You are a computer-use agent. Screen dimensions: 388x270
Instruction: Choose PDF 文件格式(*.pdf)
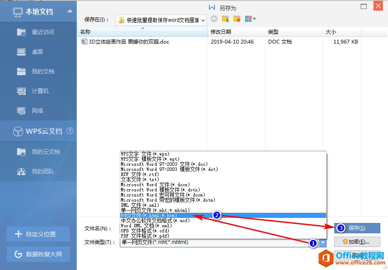223,236
